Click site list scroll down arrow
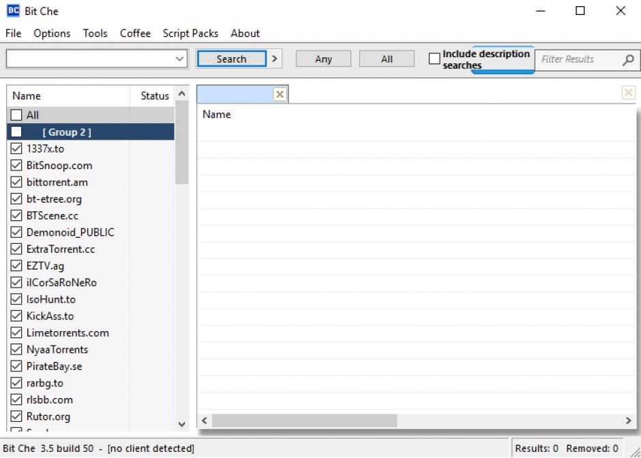Image resolution: width=641 pixels, height=458 pixels. (182, 425)
